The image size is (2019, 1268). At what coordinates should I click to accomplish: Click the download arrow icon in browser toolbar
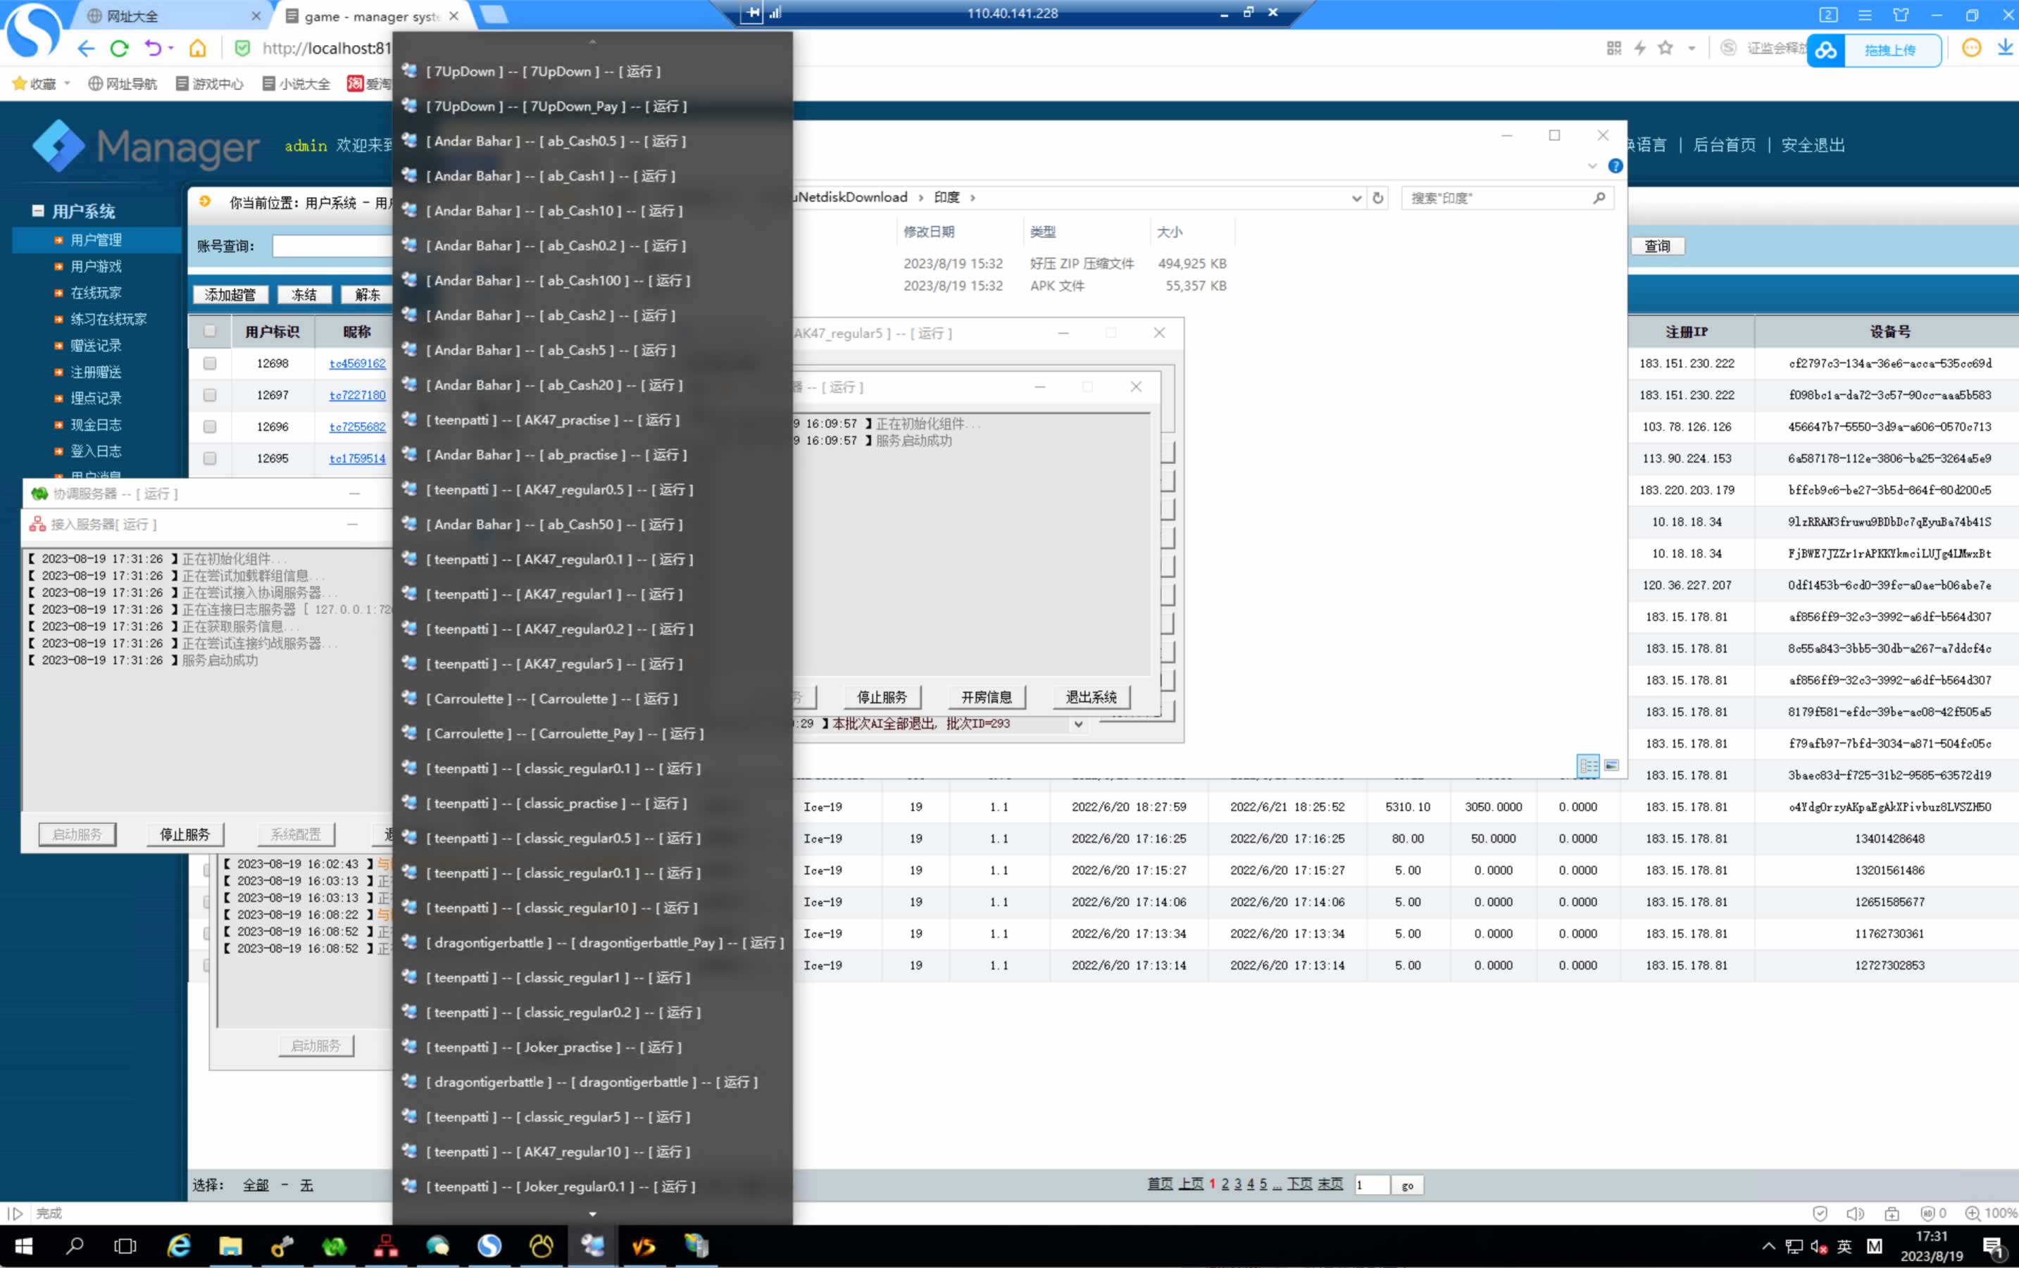(x=2005, y=48)
